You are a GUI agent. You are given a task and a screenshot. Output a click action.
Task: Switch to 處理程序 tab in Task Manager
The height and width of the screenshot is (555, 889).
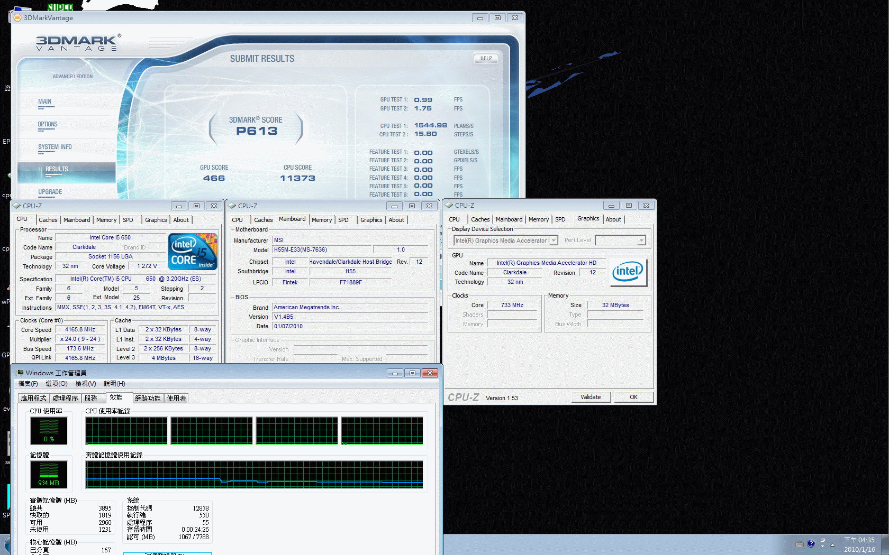(x=66, y=399)
